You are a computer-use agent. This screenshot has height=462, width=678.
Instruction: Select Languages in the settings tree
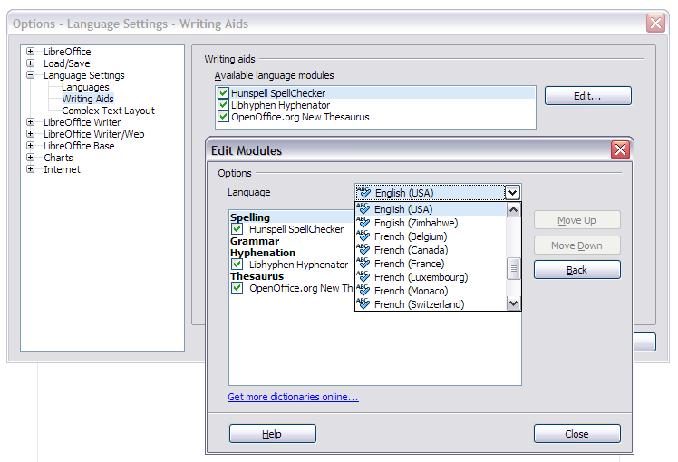pos(85,87)
